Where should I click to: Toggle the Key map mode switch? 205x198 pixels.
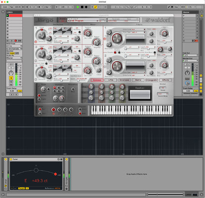(176, 7)
